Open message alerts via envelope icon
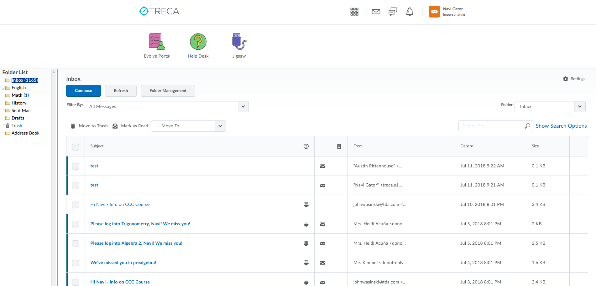The height and width of the screenshot is (286, 596). pyautogui.click(x=376, y=12)
